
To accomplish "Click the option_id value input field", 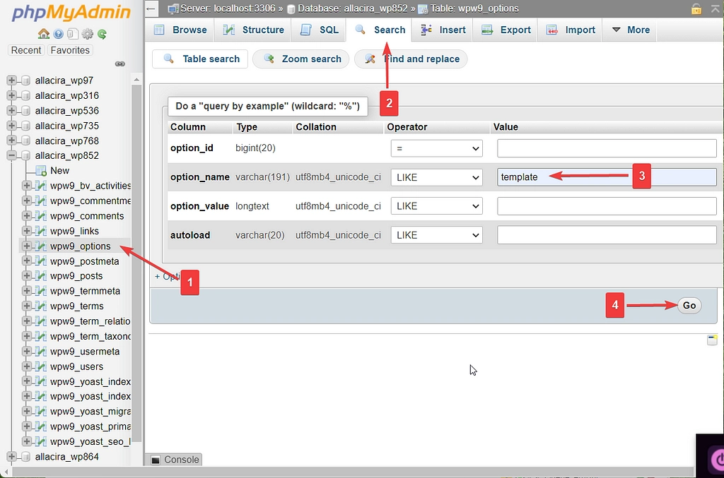I will [607, 148].
